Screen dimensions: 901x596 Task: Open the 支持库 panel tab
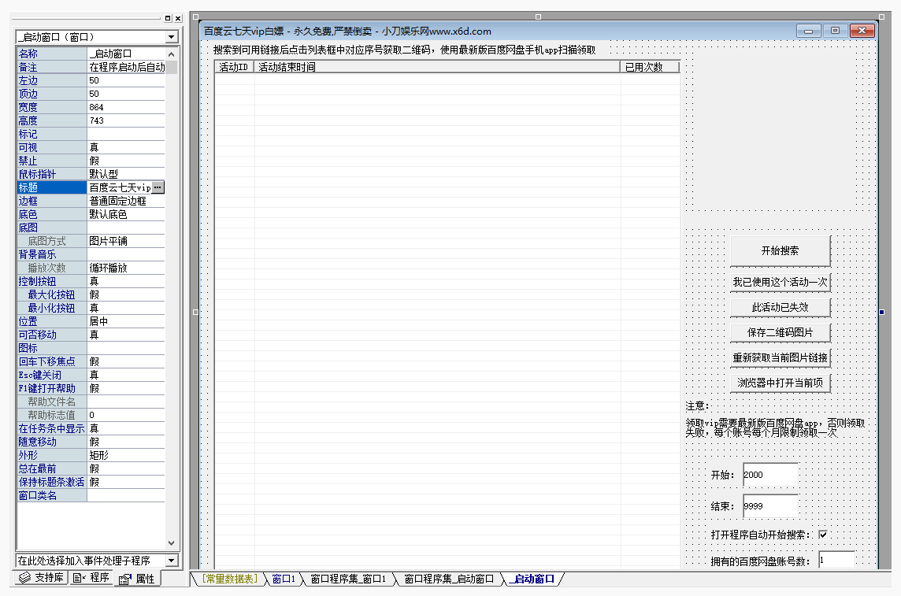(x=41, y=579)
